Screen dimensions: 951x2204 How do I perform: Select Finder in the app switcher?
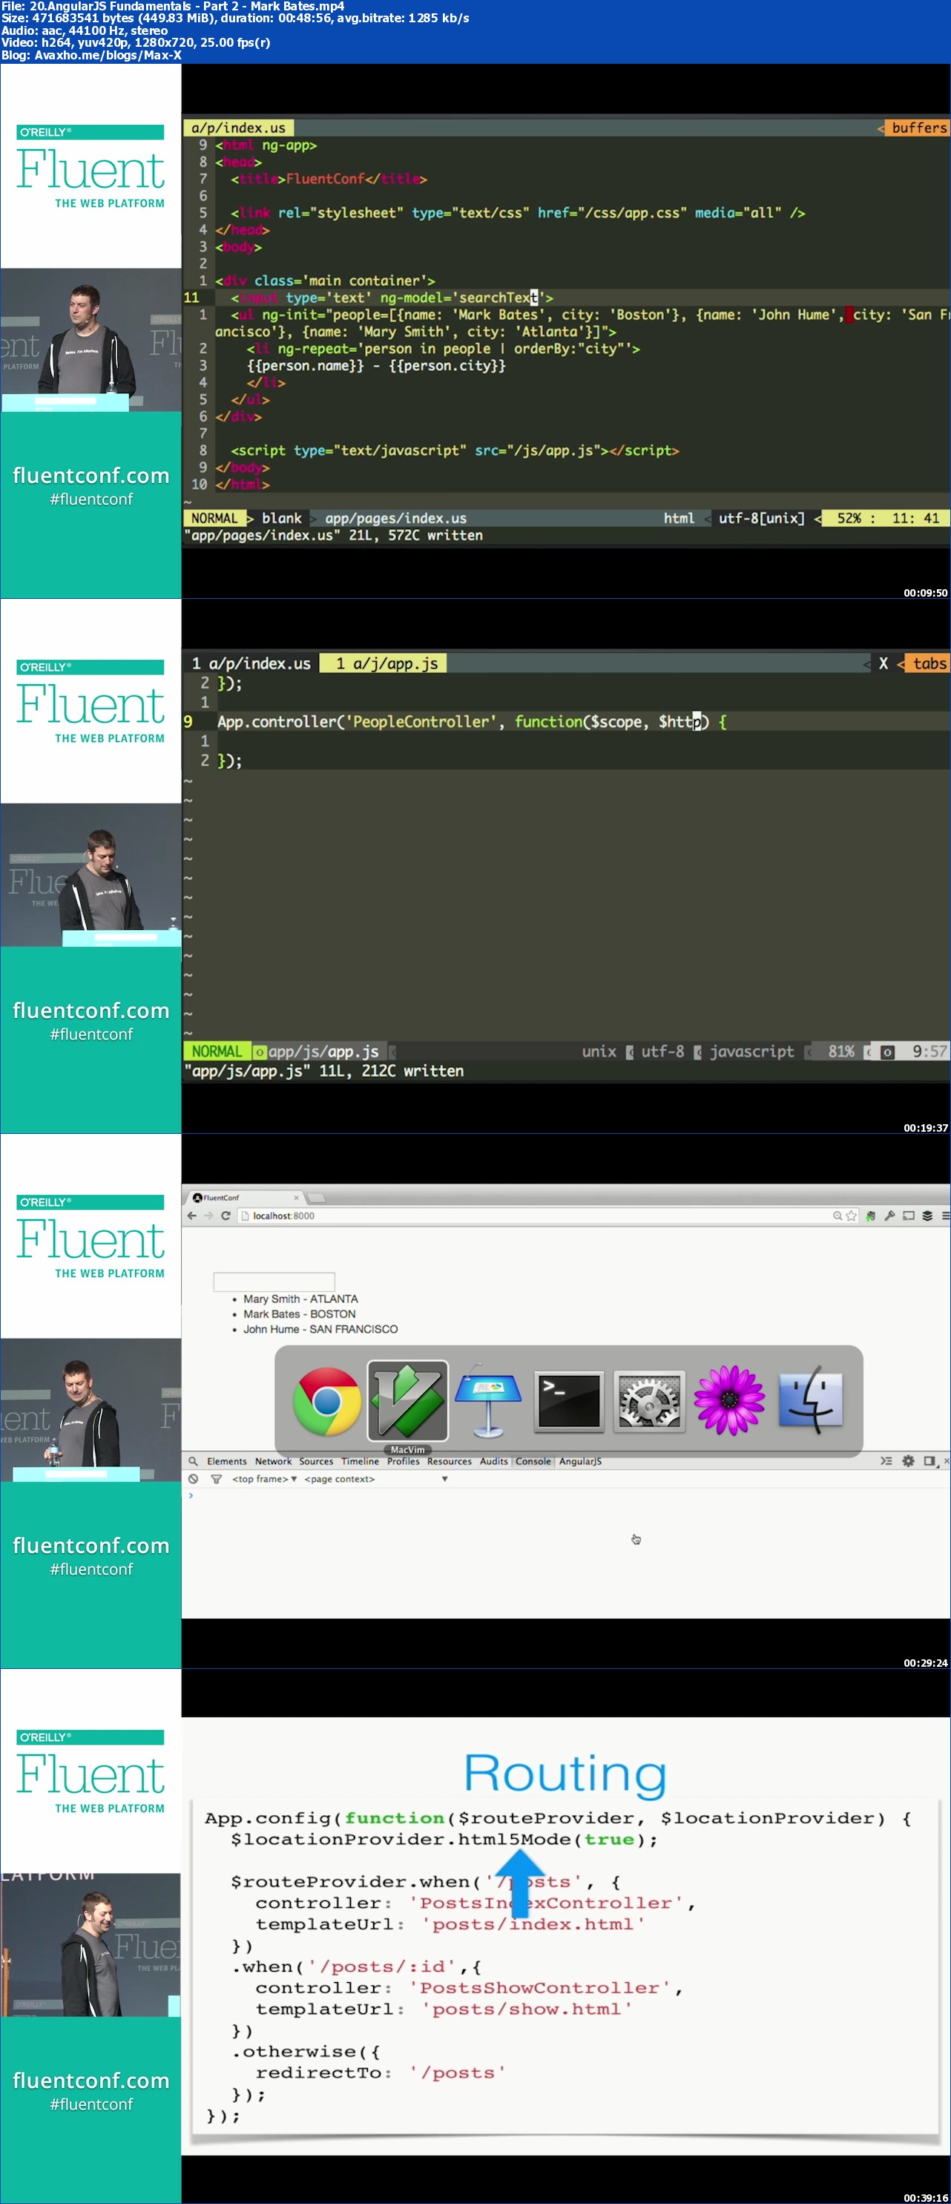point(810,1400)
